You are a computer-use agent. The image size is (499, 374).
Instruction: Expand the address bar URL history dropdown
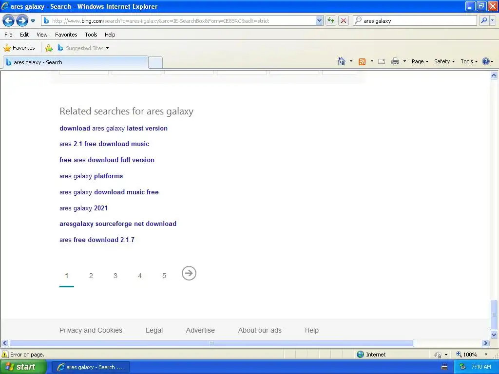pyautogui.click(x=319, y=21)
